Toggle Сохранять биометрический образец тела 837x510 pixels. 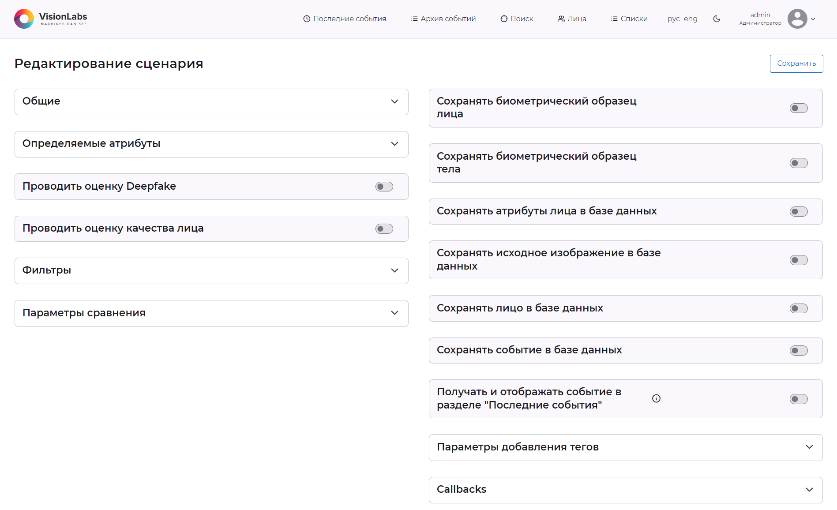coord(799,163)
